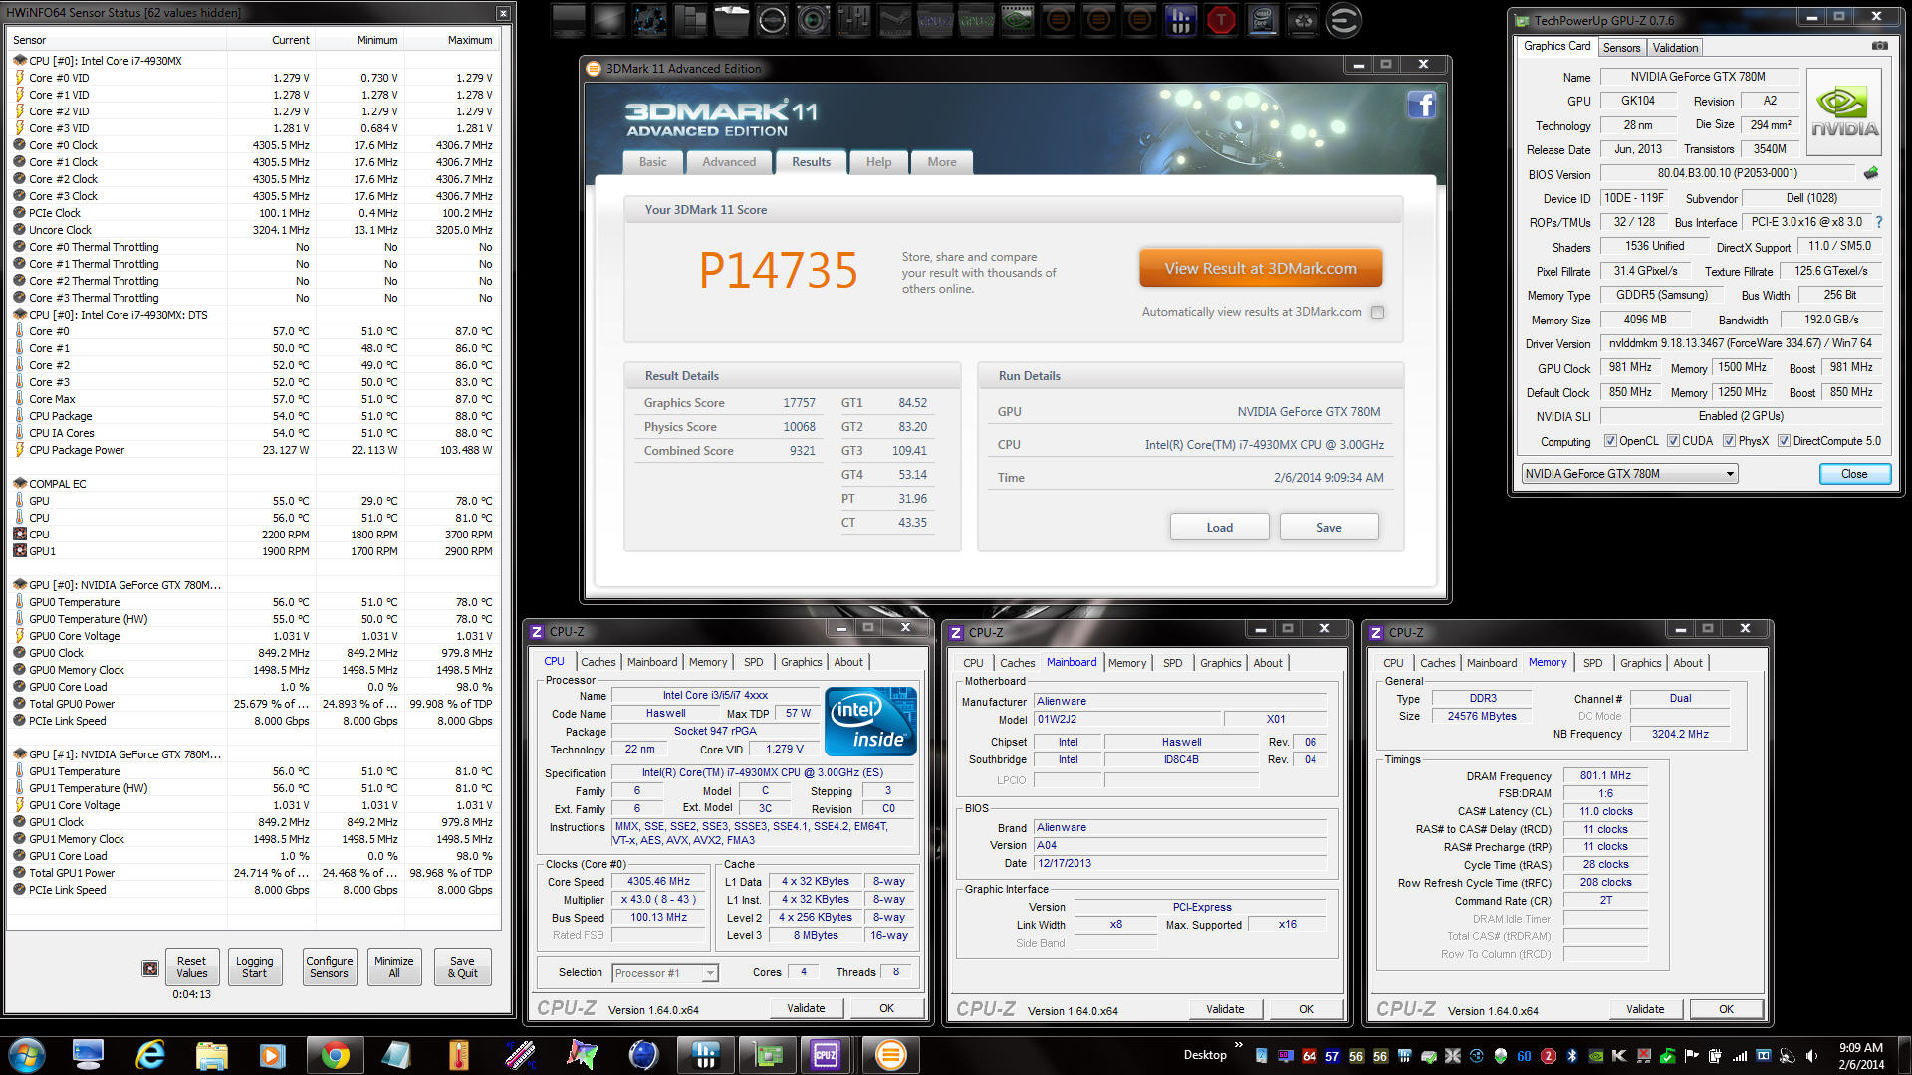Toggle the PhysX checkbox in GPU-Z
Image resolution: width=1912 pixels, height=1075 pixels.
pos(1729,441)
